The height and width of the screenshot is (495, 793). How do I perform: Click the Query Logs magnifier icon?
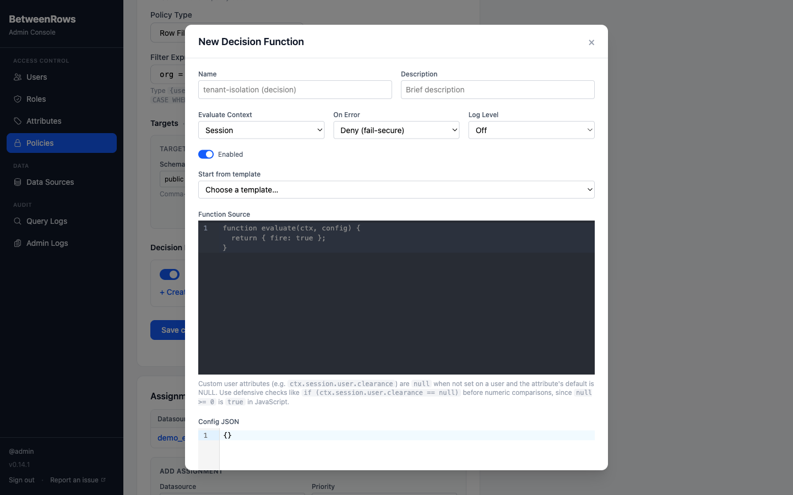point(19,221)
